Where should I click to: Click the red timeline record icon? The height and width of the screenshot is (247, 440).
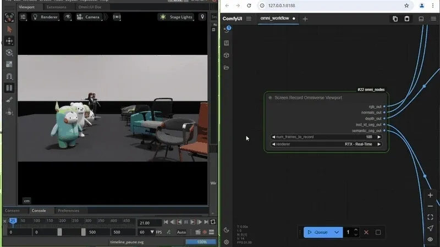[205, 232]
